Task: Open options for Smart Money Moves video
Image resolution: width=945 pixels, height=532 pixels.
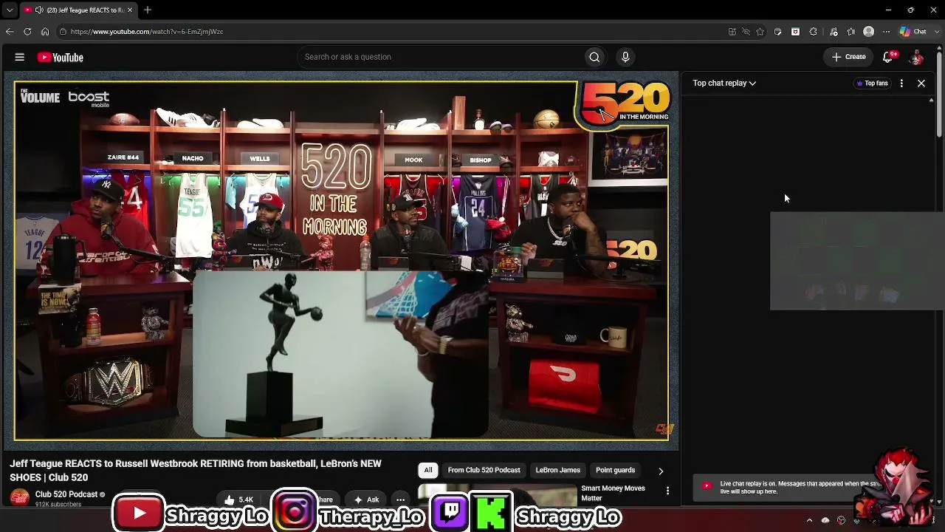Action: coord(668,491)
